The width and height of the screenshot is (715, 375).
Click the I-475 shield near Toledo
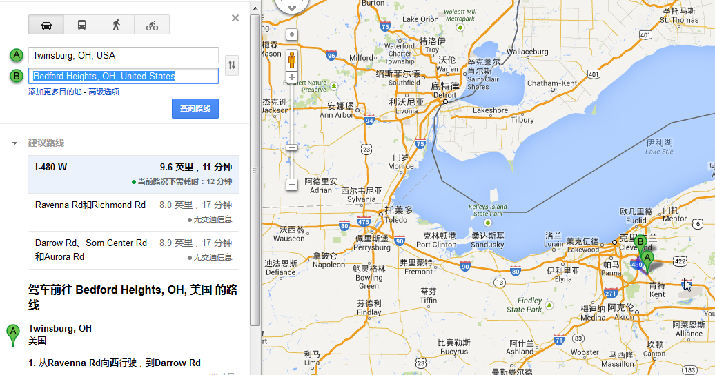coord(364,222)
